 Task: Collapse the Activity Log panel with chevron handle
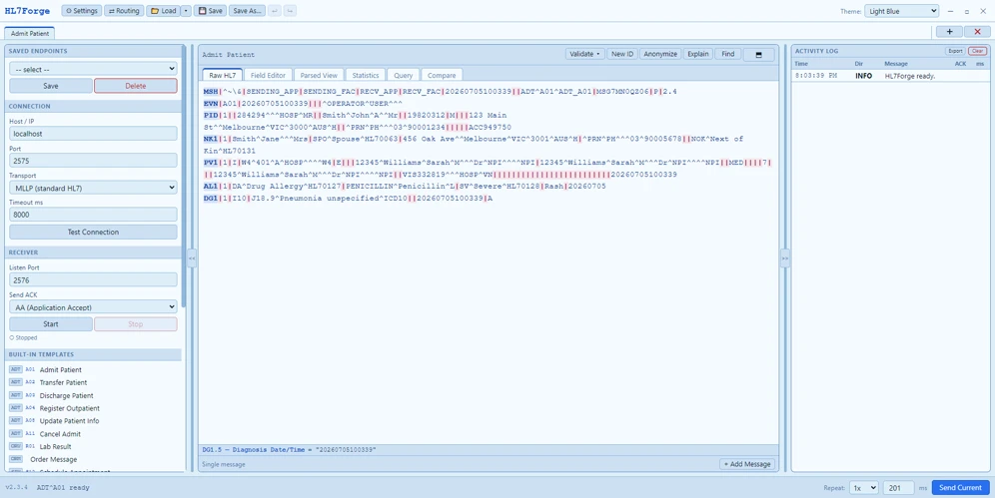785,257
